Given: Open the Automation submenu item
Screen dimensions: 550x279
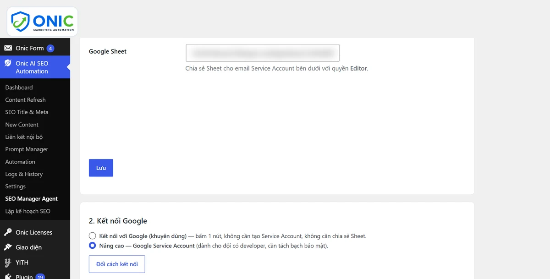Looking at the screenshot, I should click(20, 162).
